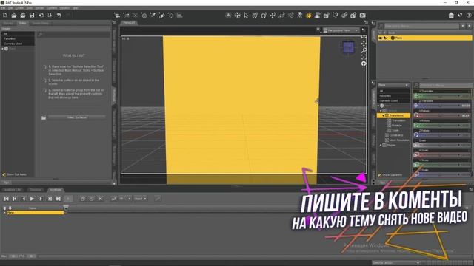
Task: Open the Render menu
Action: point(39,8)
